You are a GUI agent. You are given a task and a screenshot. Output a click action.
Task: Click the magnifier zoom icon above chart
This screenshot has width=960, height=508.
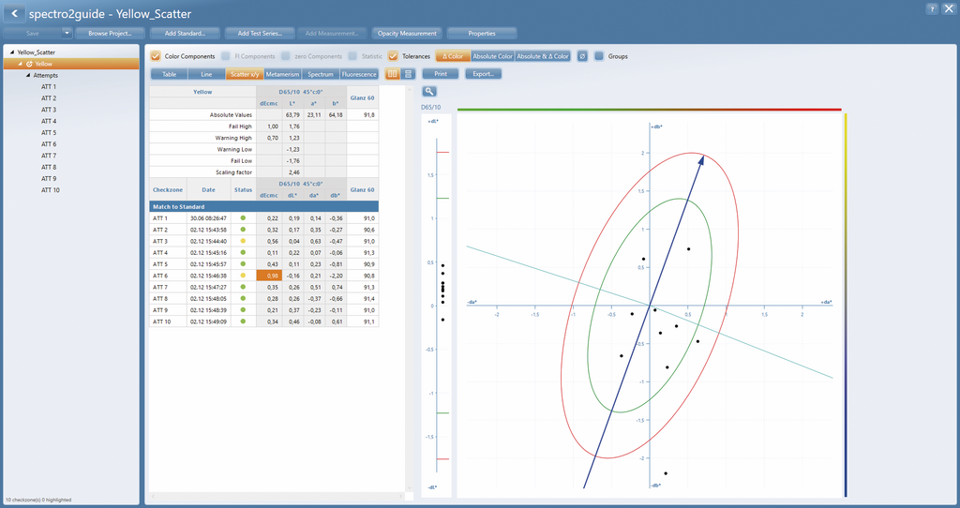429,91
